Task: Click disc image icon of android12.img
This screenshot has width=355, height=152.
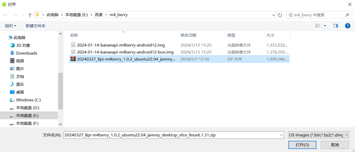Action: (73, 45)
